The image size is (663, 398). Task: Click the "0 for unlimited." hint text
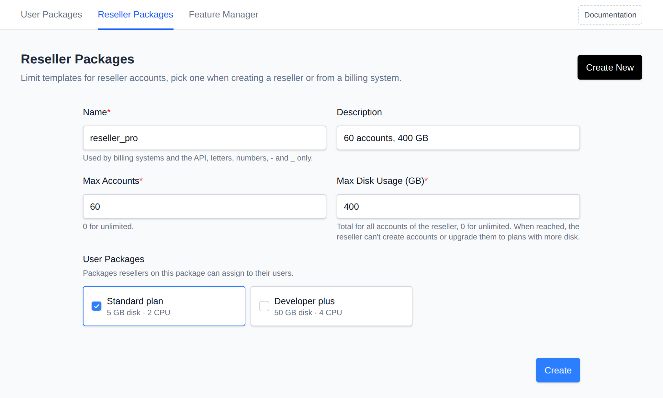(x=108, y=227)
